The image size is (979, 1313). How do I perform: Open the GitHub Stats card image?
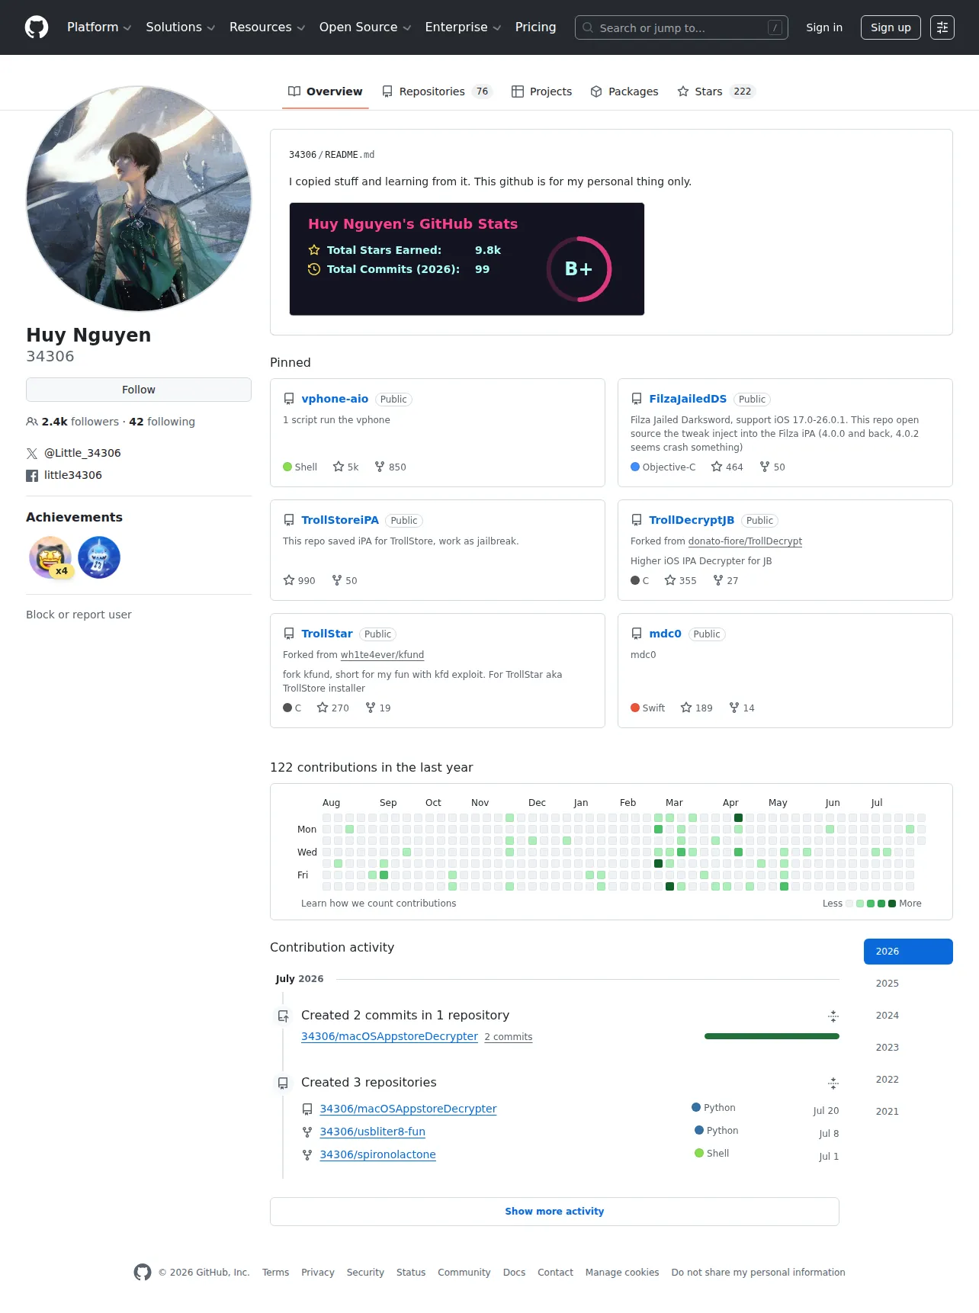467,259
